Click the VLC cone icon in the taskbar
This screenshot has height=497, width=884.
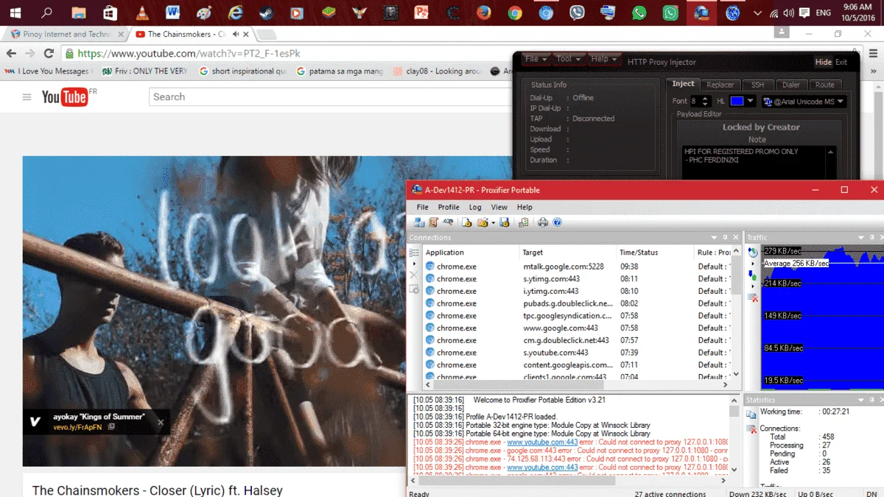pyautogui.click(x=141, y=13)
